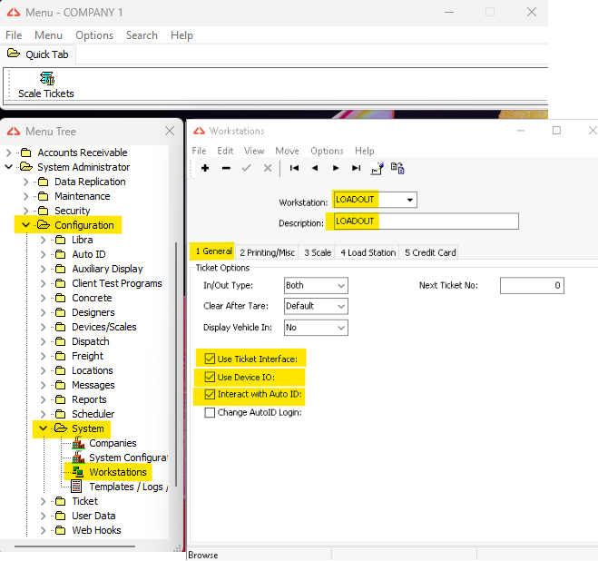
Task: Open the Workstation dropdown list
Action: pos(410,200)
